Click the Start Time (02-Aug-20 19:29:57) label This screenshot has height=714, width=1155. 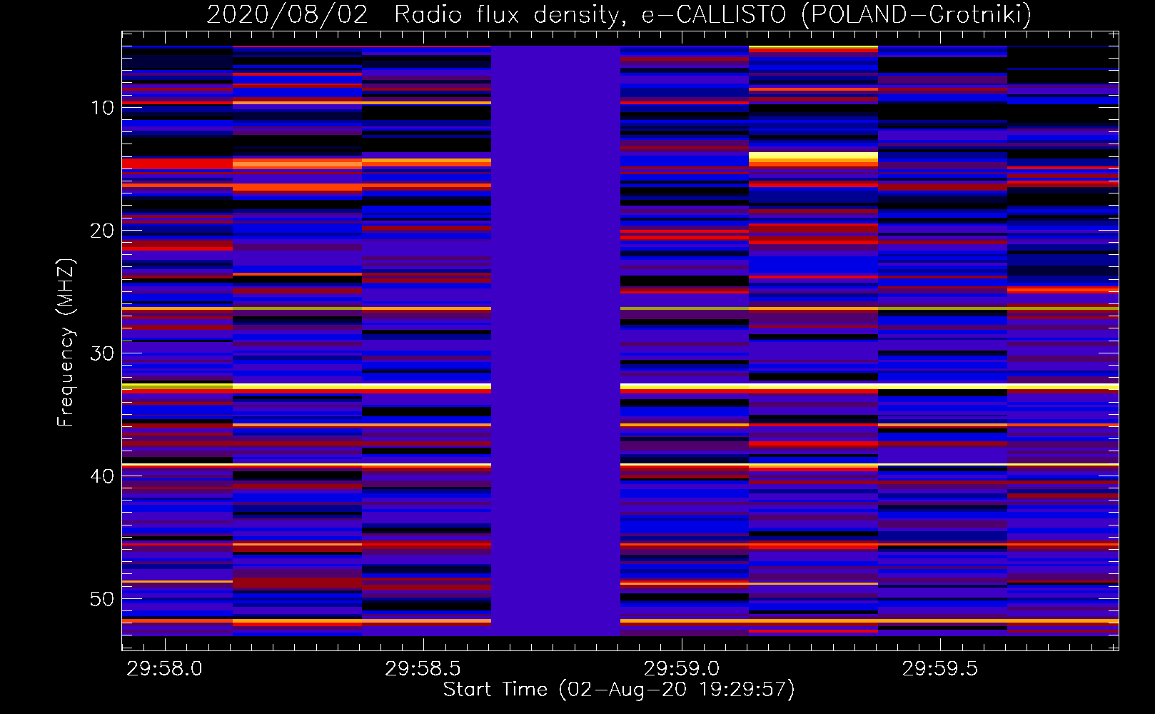point(619,690)
